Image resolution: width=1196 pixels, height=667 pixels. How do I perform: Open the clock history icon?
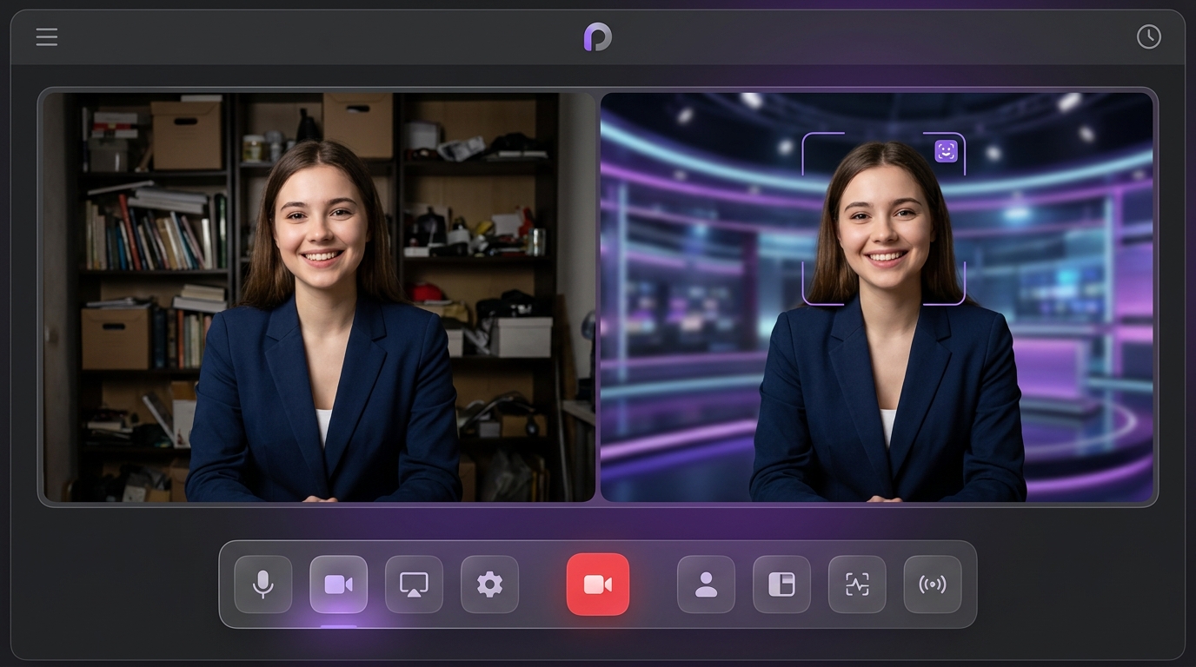point(1148,36)
